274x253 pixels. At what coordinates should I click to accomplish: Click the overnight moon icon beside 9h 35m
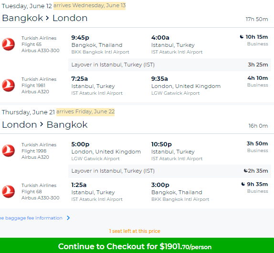(x=243, y=184)
